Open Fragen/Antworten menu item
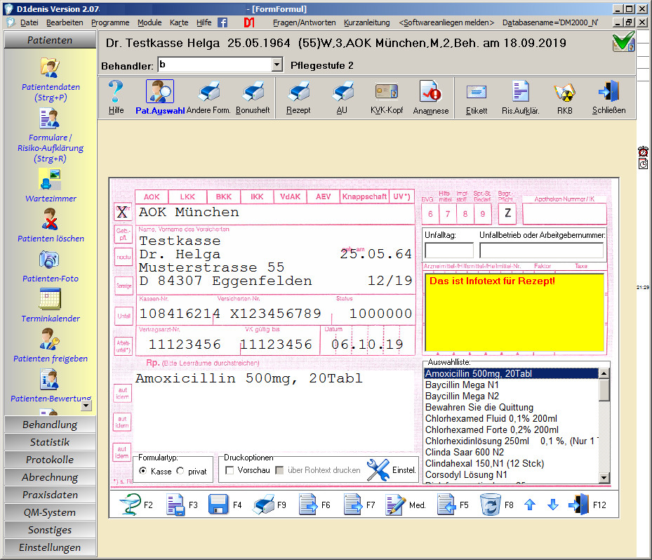This screenshot has width=652, height=560. click(x=305, y=22)
